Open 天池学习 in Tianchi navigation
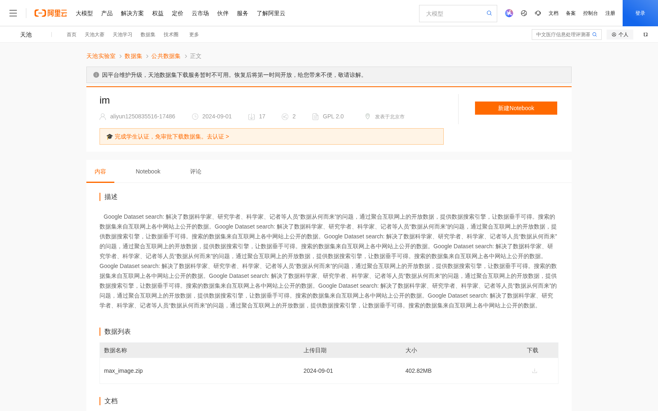This screenshot has height=411, width=658. 123,35
